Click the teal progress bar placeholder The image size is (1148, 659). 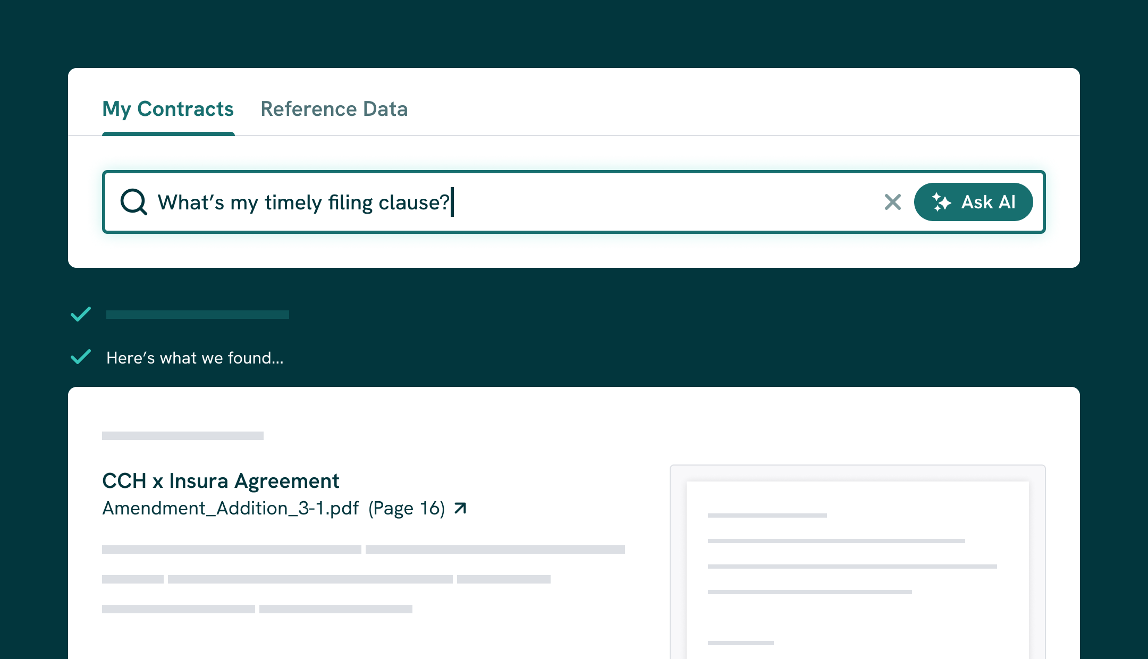197,315
